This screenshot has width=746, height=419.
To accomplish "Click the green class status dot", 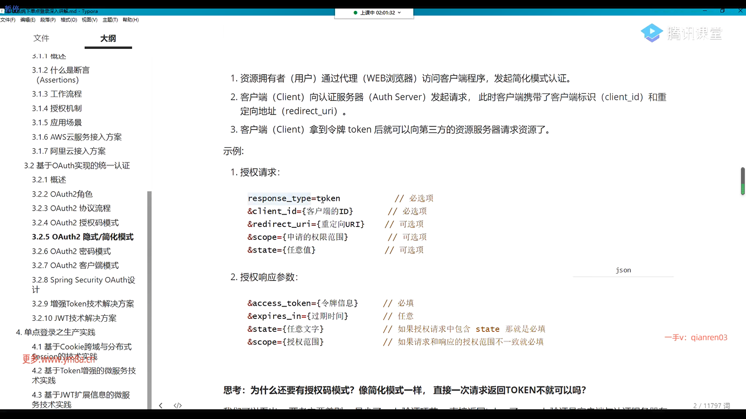I will click(356, 13).
